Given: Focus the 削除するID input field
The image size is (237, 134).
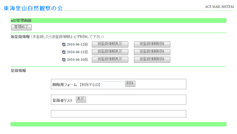Looking at the screenshot, I should point(113,84).
